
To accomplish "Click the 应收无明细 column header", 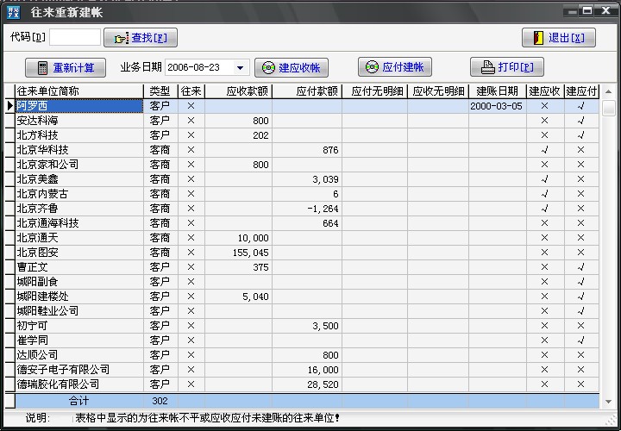I will pyautogui.click(x=438, y=91).
